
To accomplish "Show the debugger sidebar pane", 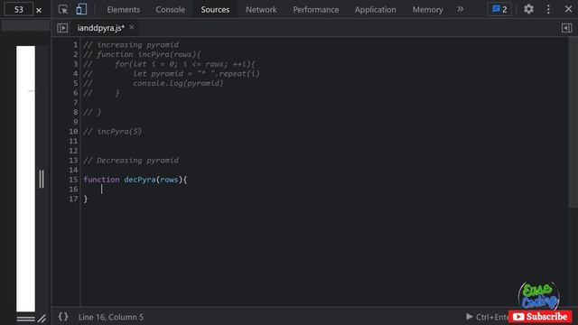I will pyautogui.click(x=566, y=28).
